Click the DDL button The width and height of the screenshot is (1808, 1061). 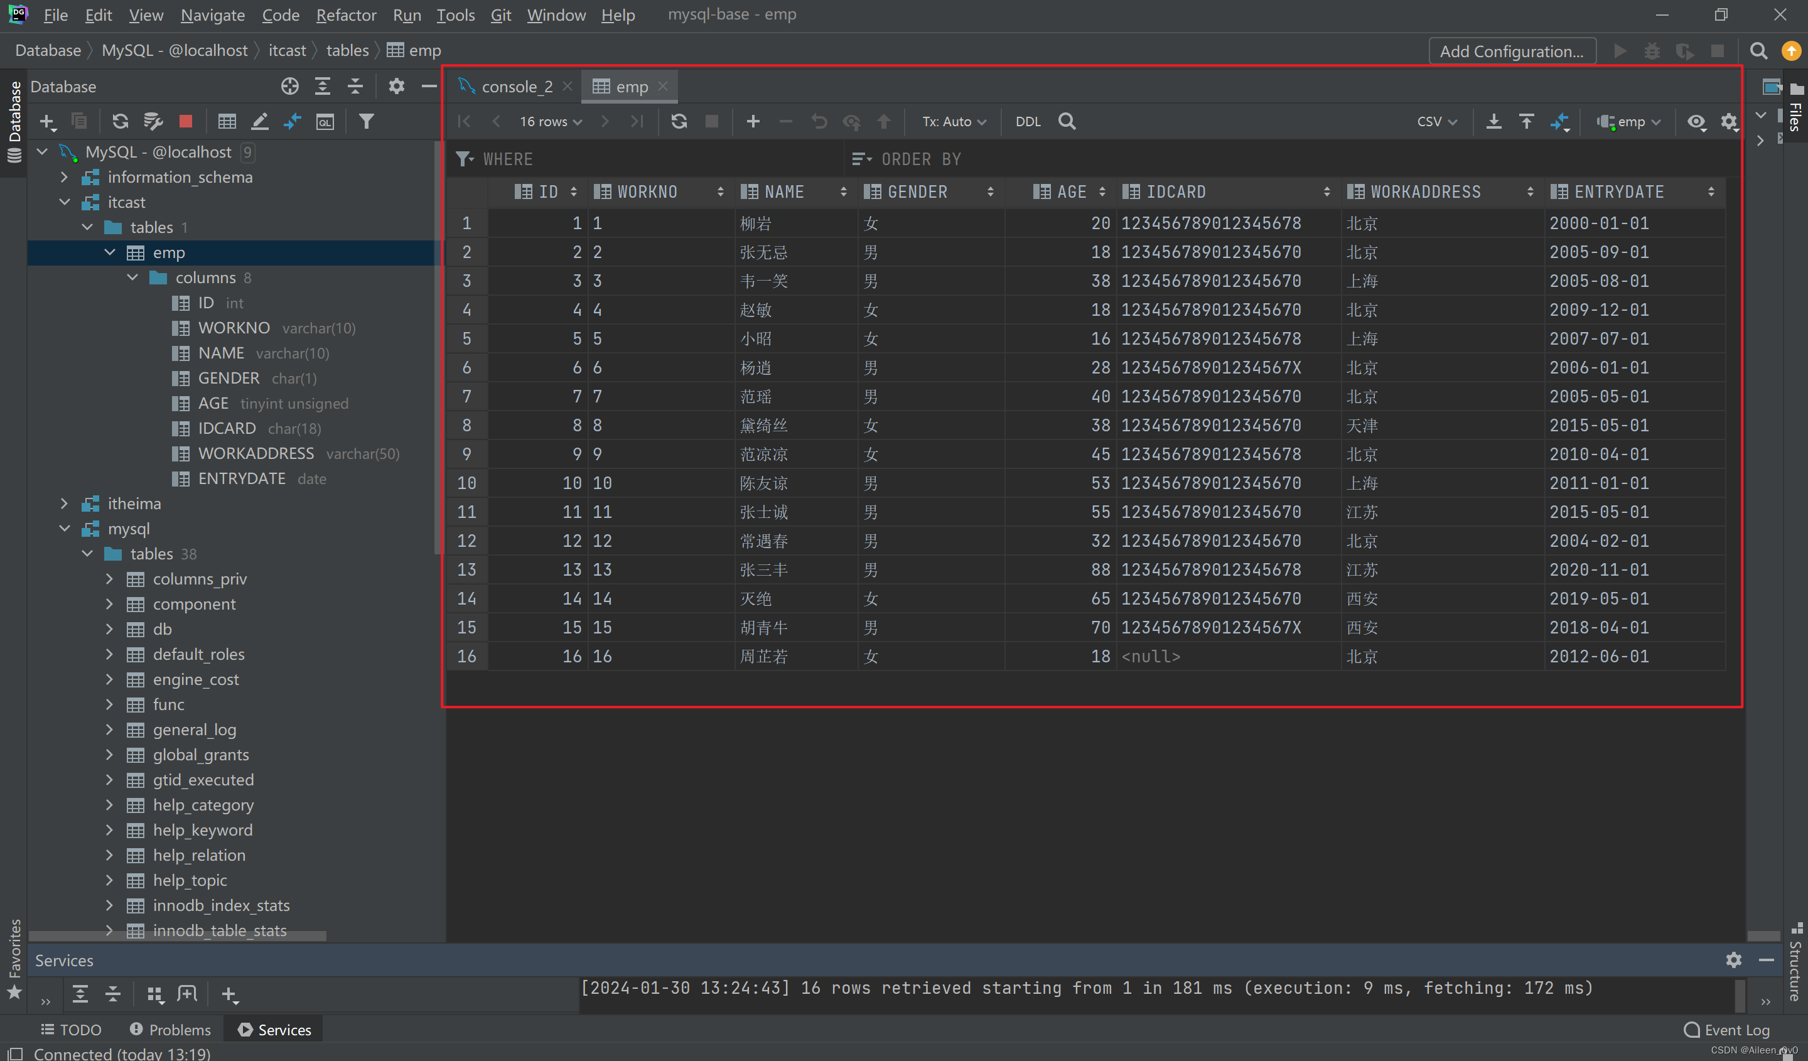pos(1028,121)
